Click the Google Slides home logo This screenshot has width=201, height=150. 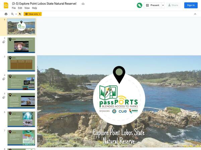6,5
